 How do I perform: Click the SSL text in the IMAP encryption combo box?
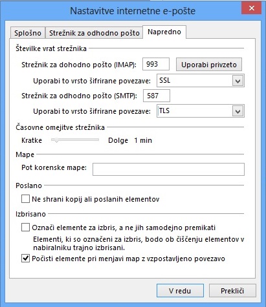164,81
